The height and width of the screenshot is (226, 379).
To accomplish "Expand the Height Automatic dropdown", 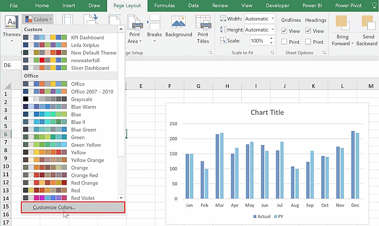I will coord(272,30).
